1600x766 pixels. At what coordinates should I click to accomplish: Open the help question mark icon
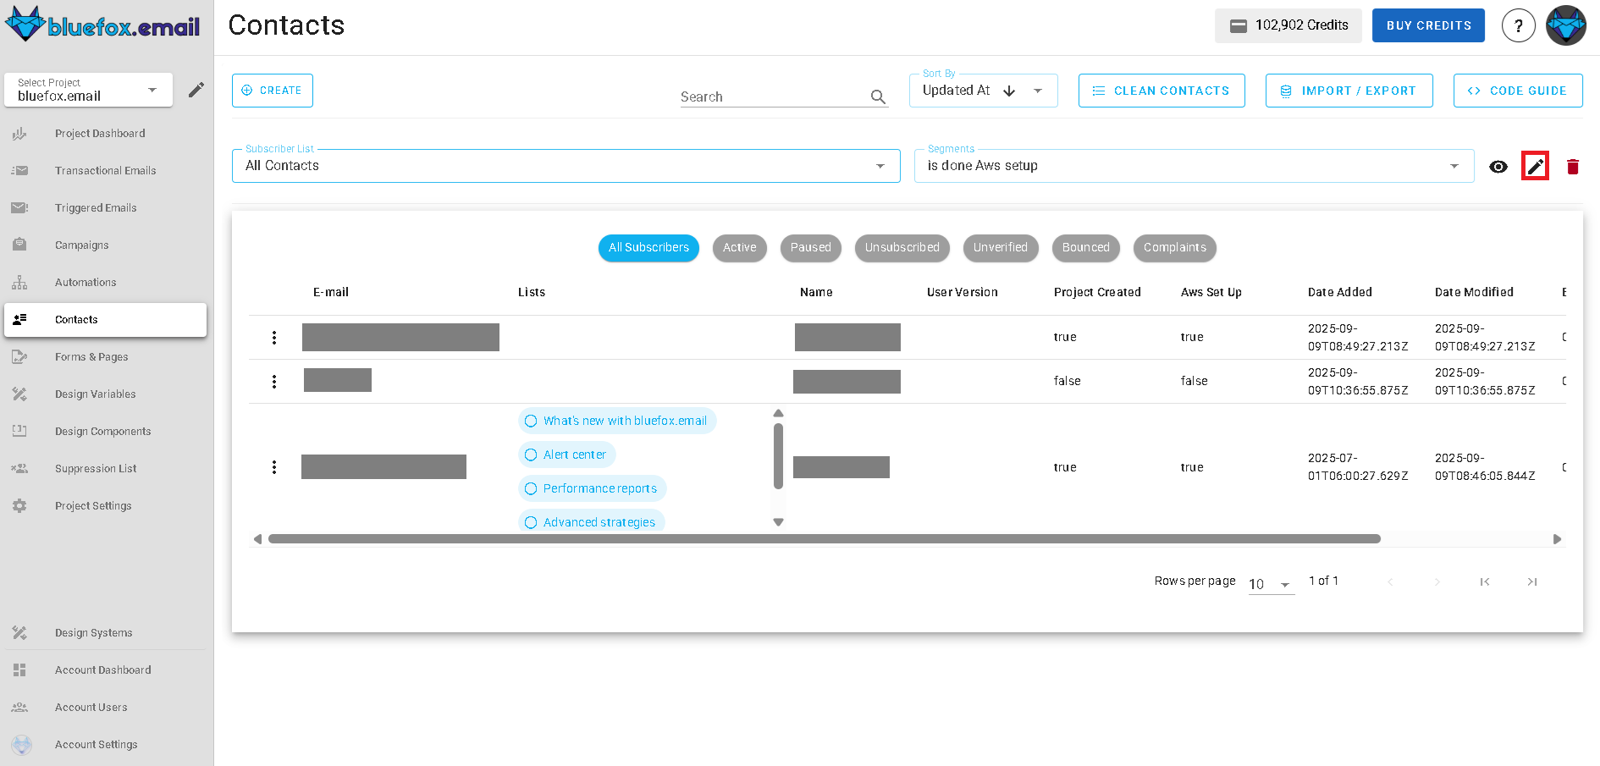coord(1518,25)
